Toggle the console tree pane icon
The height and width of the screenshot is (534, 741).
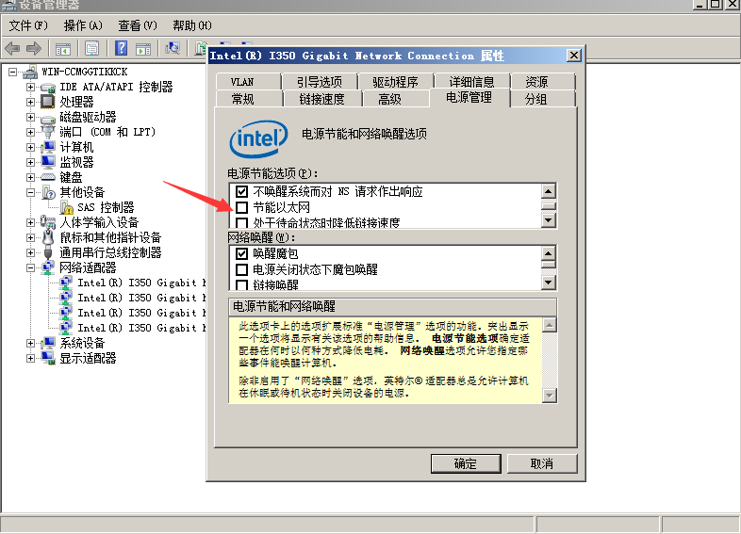click(63, 48)
